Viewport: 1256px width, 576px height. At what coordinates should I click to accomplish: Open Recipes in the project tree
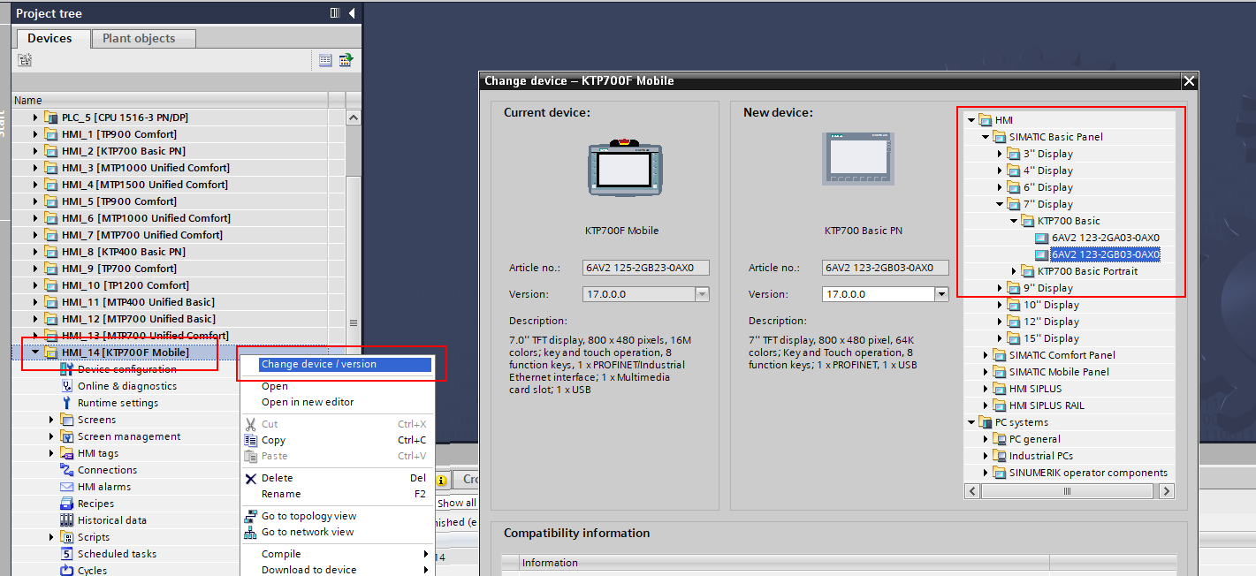click(x=95, y=504)
